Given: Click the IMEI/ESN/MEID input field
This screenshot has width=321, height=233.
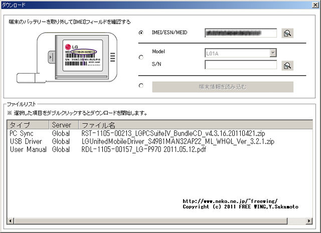Looking at the screenshot, I should tap(241, 33).
